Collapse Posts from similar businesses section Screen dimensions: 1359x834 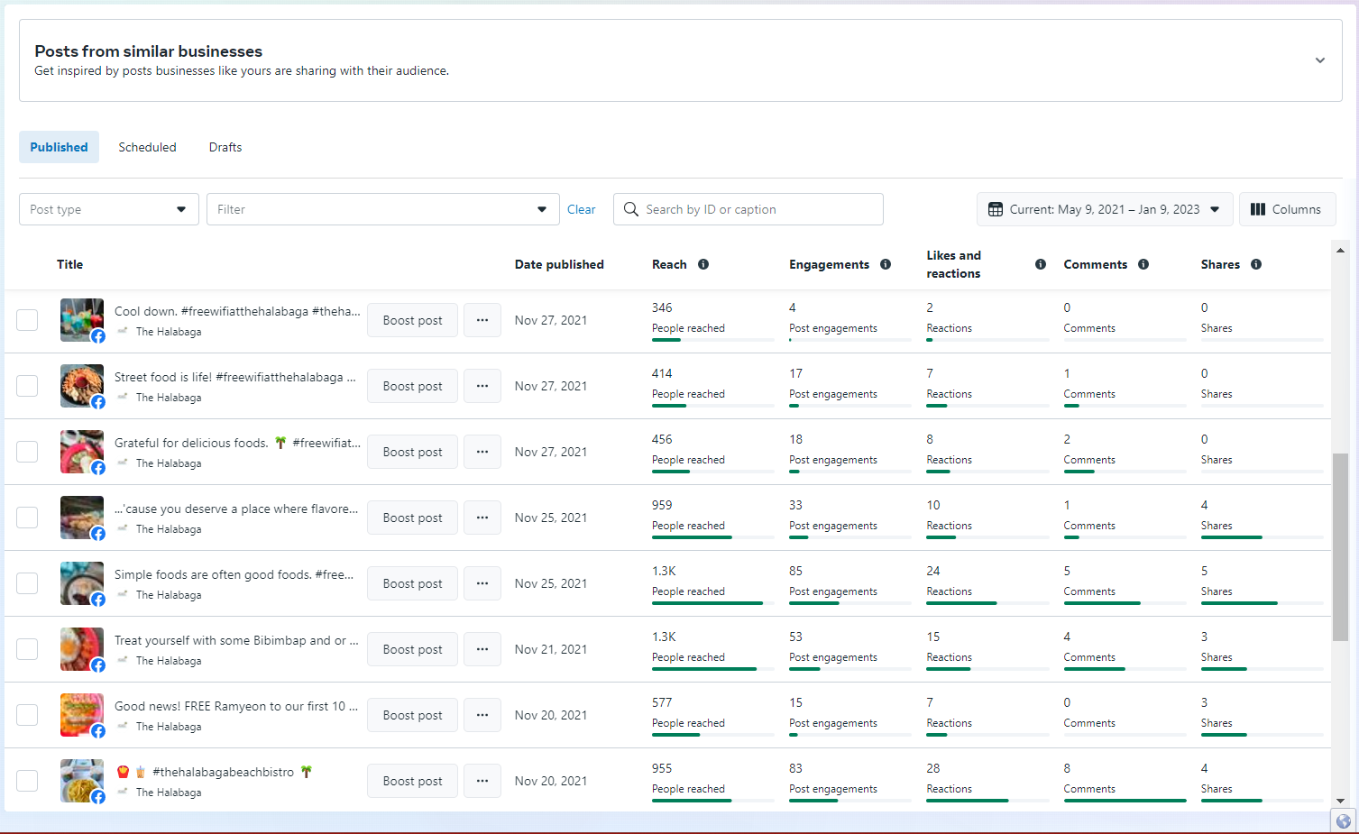tap(1320, 60)
